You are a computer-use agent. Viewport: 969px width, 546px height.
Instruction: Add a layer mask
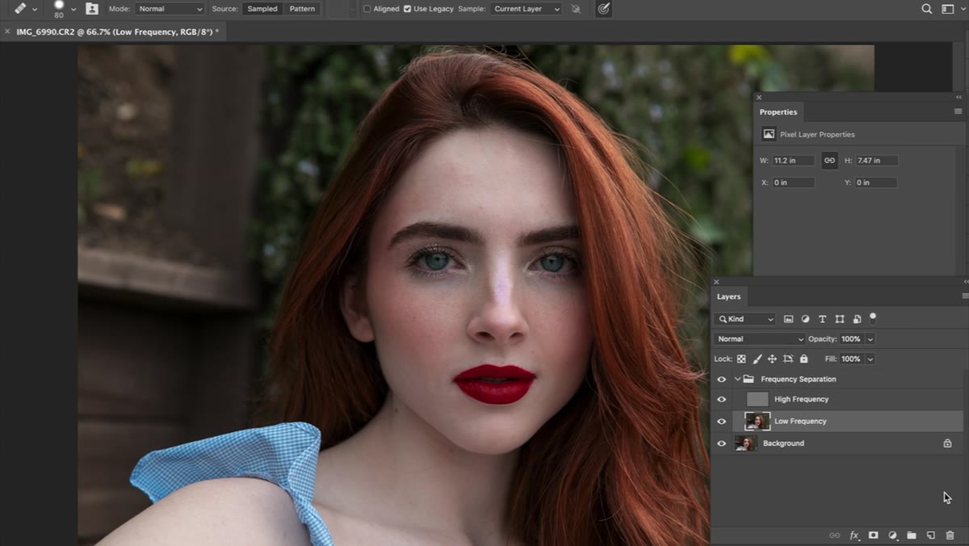(x=874, y=535)
